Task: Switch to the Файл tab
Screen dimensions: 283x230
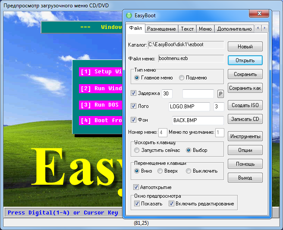Action: point(135,28)
